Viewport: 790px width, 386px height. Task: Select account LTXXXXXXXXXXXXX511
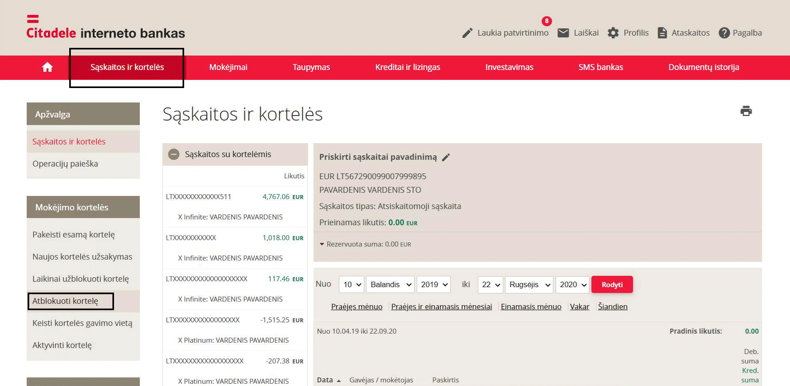coord(199,197)
